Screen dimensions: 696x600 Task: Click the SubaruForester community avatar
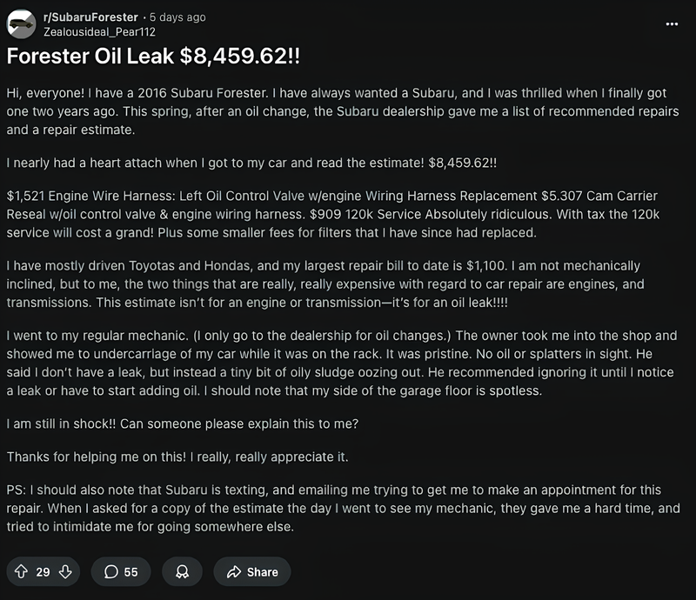click(x=22, y=23)
